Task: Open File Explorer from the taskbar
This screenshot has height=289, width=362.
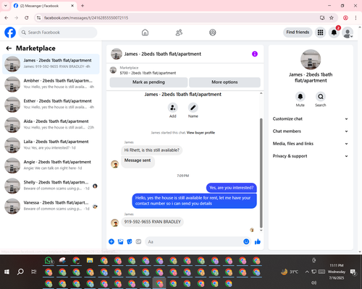Action: coord(90,261)
